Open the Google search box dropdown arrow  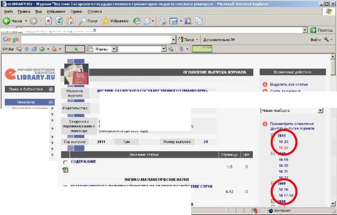(x=173, y=40)
